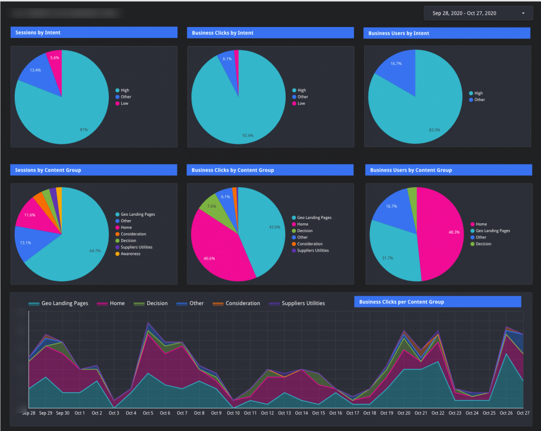Click the Oct 20 label on the x-axis
Viewport: 541px width, 431px height.
pyautogui.click(x=404, y=413)
